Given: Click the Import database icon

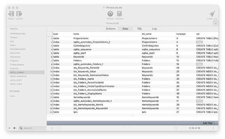Looking at the screenshot, I should click(11, 14).
